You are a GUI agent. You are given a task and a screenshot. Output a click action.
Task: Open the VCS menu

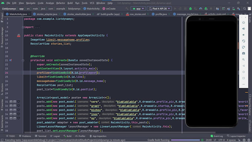92,3
